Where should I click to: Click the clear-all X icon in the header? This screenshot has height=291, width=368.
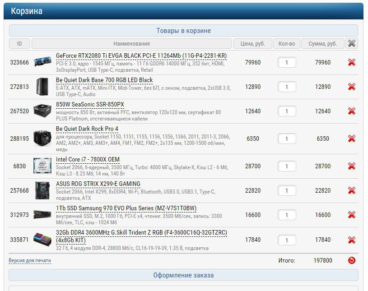(352, 43)
